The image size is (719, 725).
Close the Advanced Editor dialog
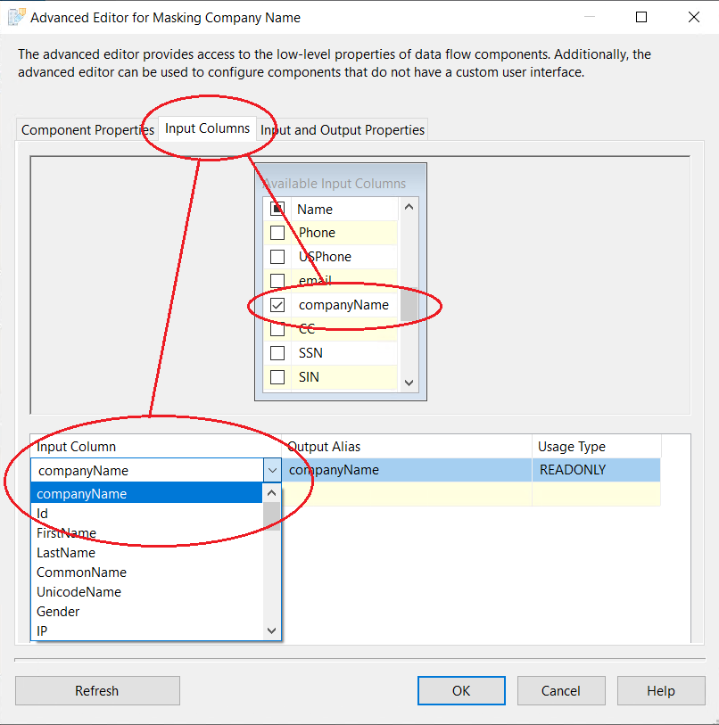pos(693,17)
